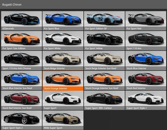Click the Bugatti Chiron header title
Image resolution: width=167 pixels, height=130 pixels.
click(x=12, y=5)
